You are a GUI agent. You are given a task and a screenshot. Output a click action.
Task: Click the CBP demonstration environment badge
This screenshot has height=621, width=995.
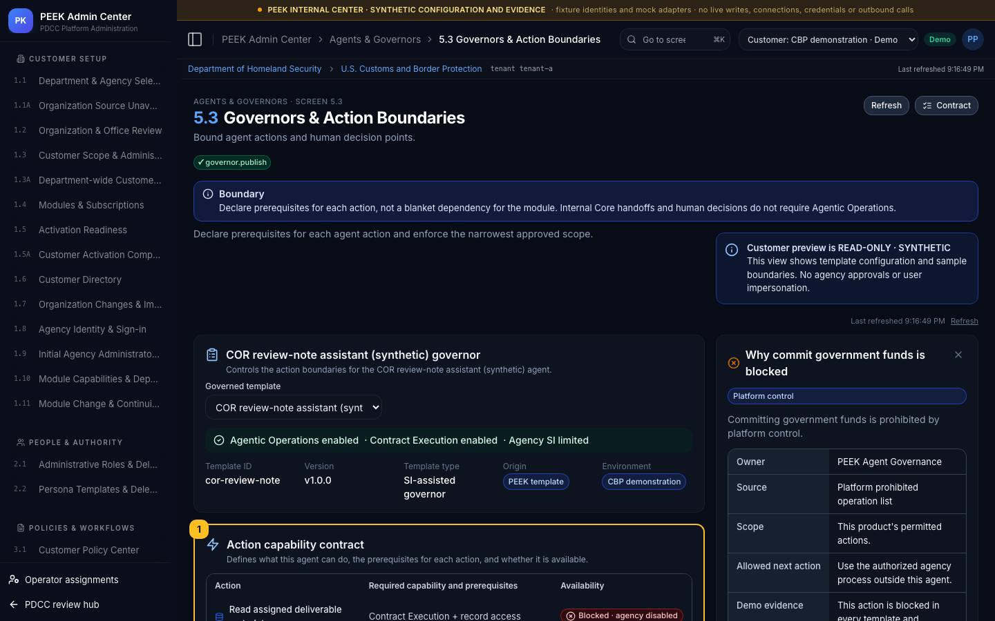coord(644,482)
